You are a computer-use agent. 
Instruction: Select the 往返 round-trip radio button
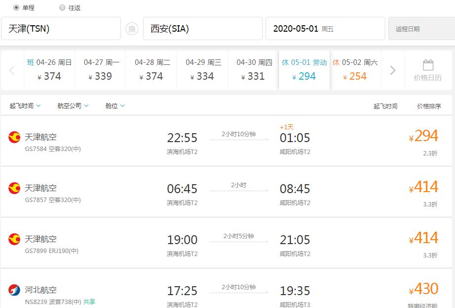point(62,7)
